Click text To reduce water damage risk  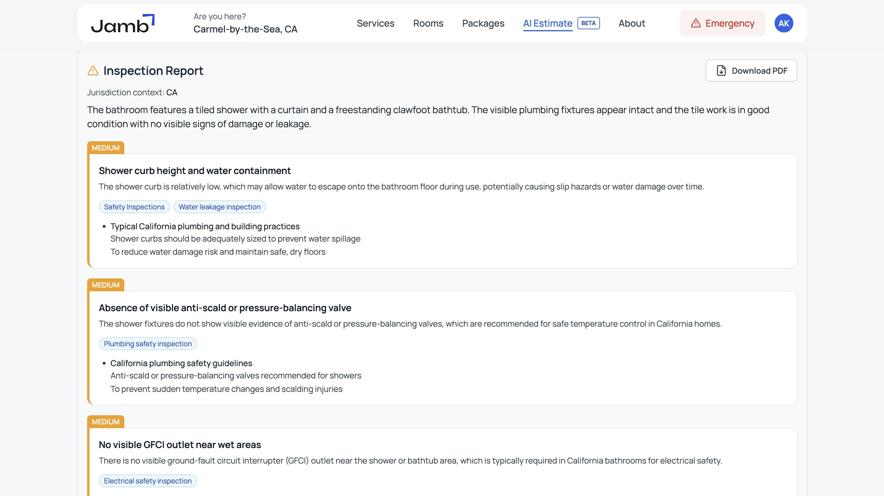(x=218, y=252)
